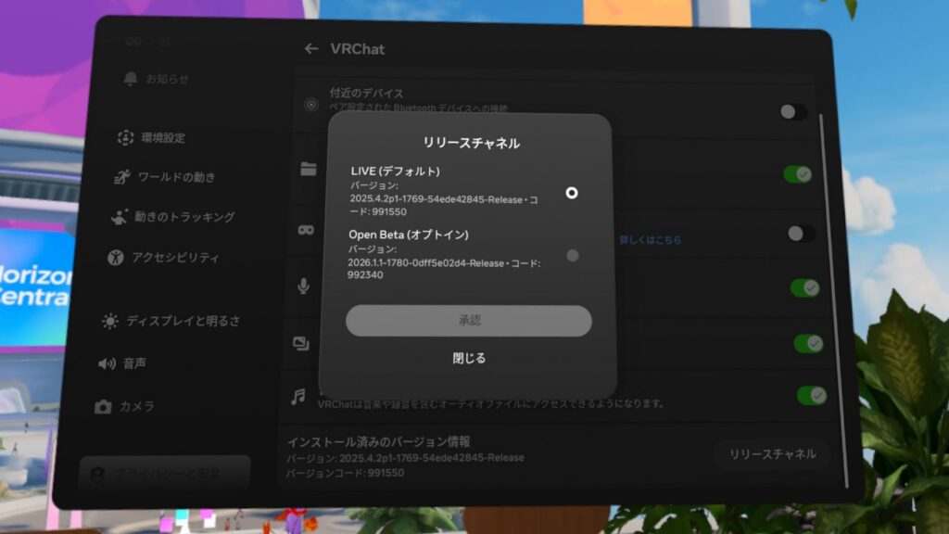Image resolution: width=949 pixels, height=534 pixels.
Task: Follow the 詳しくはこちら link
Action: tap(650, 240)
